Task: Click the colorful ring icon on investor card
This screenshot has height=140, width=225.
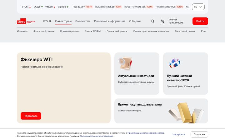Action: (174, 63)
